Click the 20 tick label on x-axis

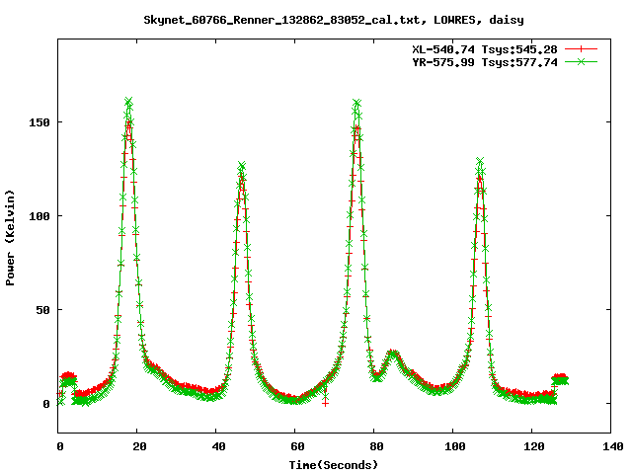tap(138, 446)
